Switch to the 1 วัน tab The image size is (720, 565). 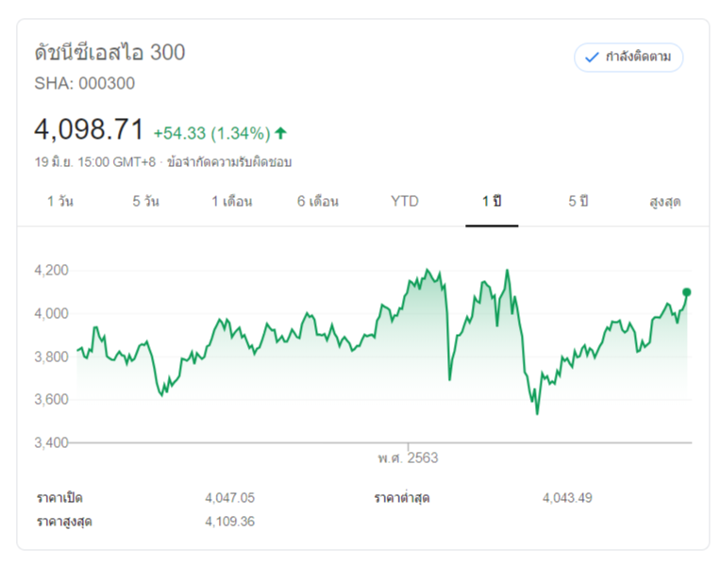(60, 202)
